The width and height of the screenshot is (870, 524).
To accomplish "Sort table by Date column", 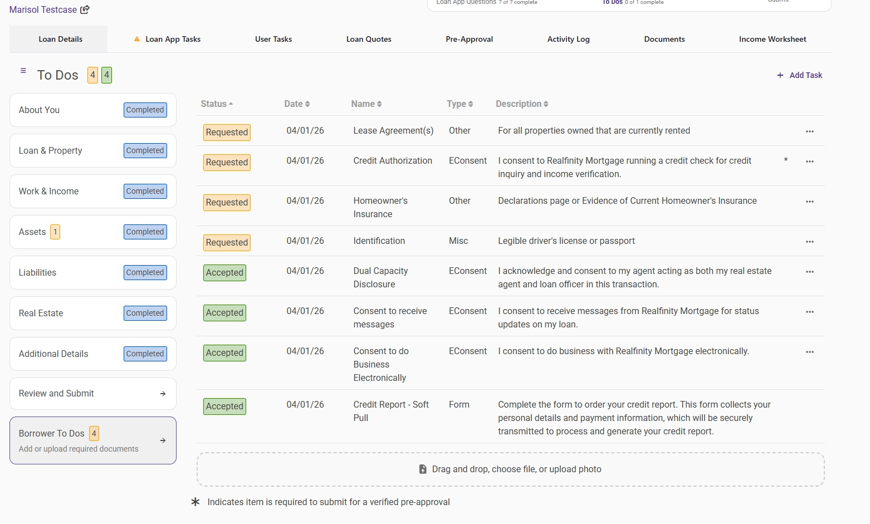I will (297, 104).
